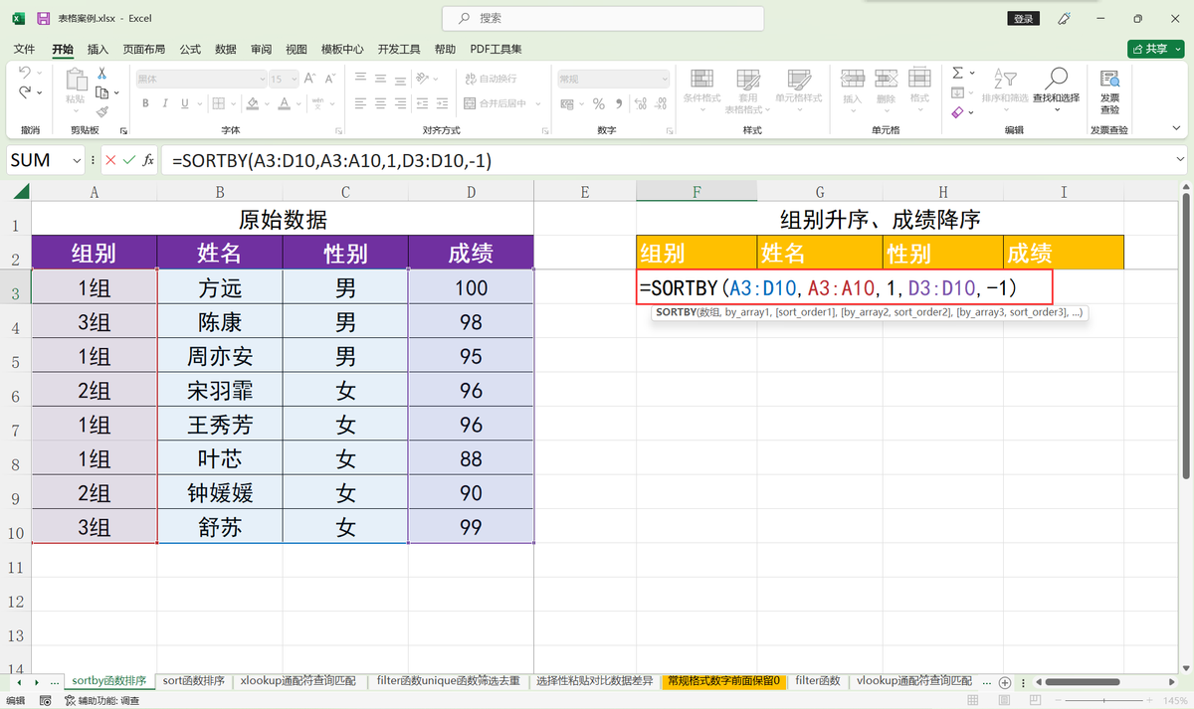The width and height of the screenshot is (1194, 709).
Task: Click the Format Painter brush icon
Action: tap(101, 112)
